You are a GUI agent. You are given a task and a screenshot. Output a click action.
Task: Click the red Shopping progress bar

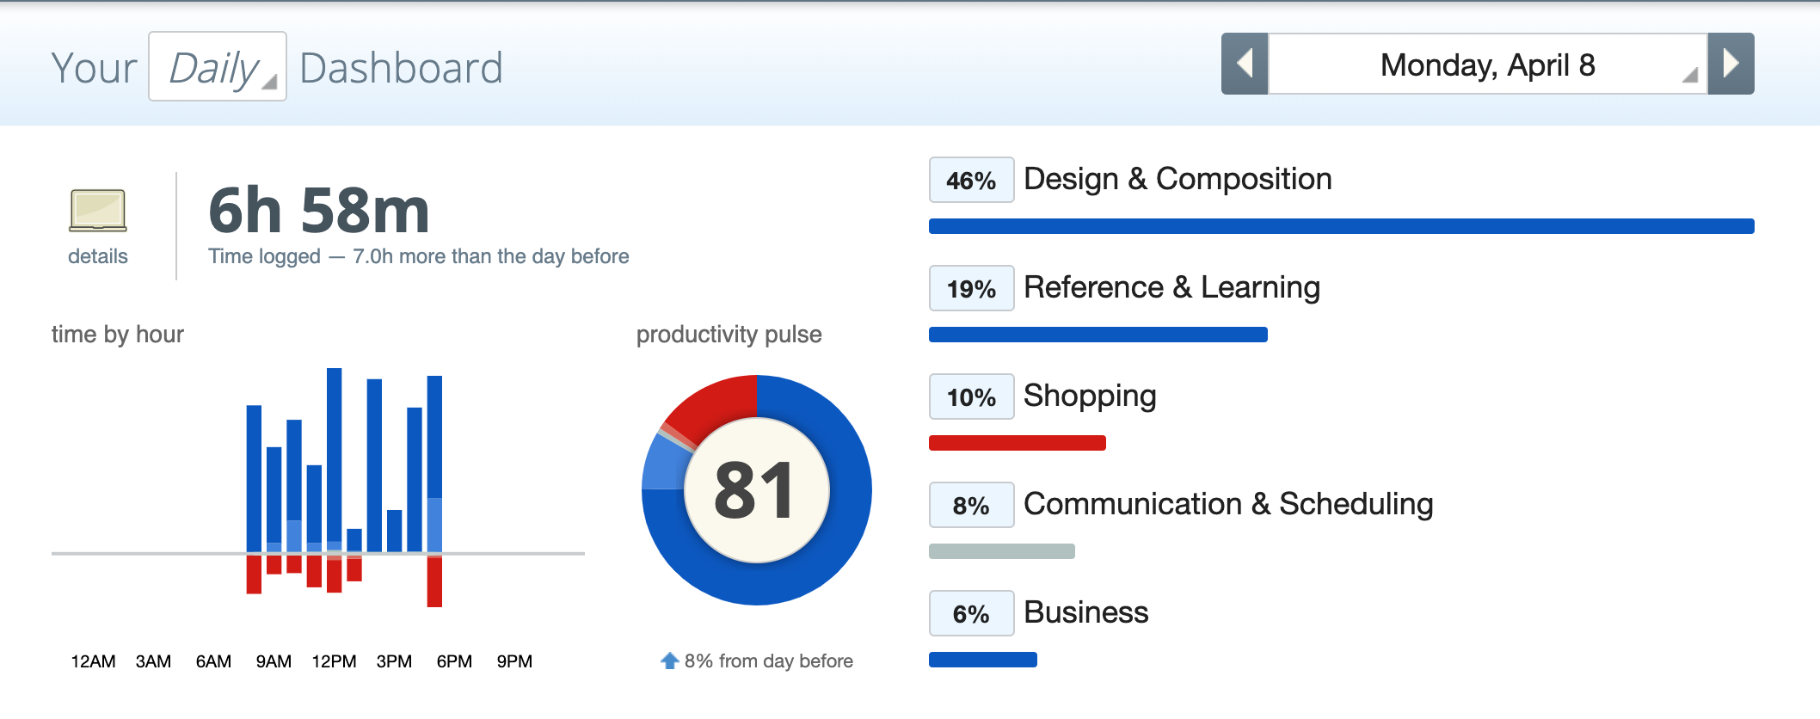[x=1018, y=443]
